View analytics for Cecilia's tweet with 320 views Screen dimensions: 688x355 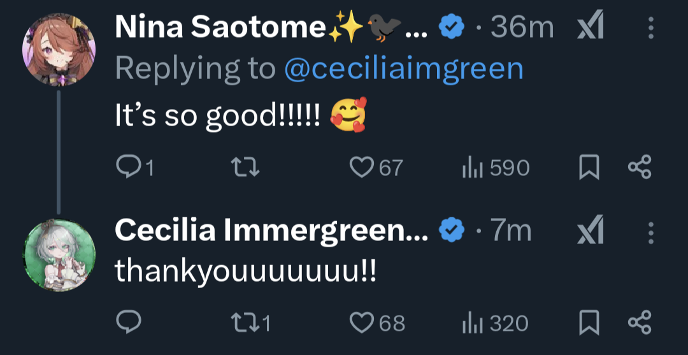tap(471, 322)
